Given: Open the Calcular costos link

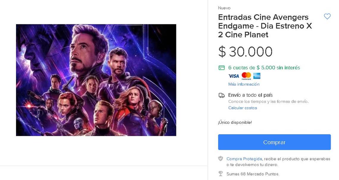Looking at the screenshot, I should (243, 108).
